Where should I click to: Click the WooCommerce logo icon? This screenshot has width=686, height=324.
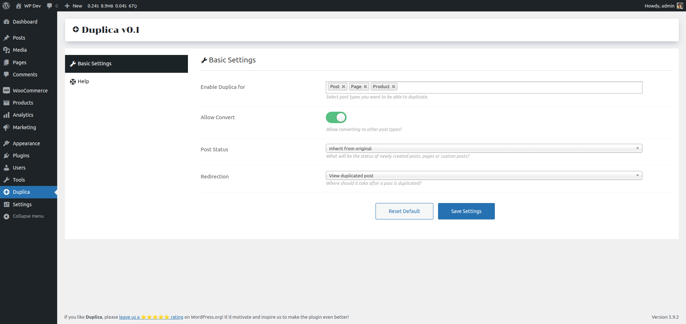tap(6, 91)
